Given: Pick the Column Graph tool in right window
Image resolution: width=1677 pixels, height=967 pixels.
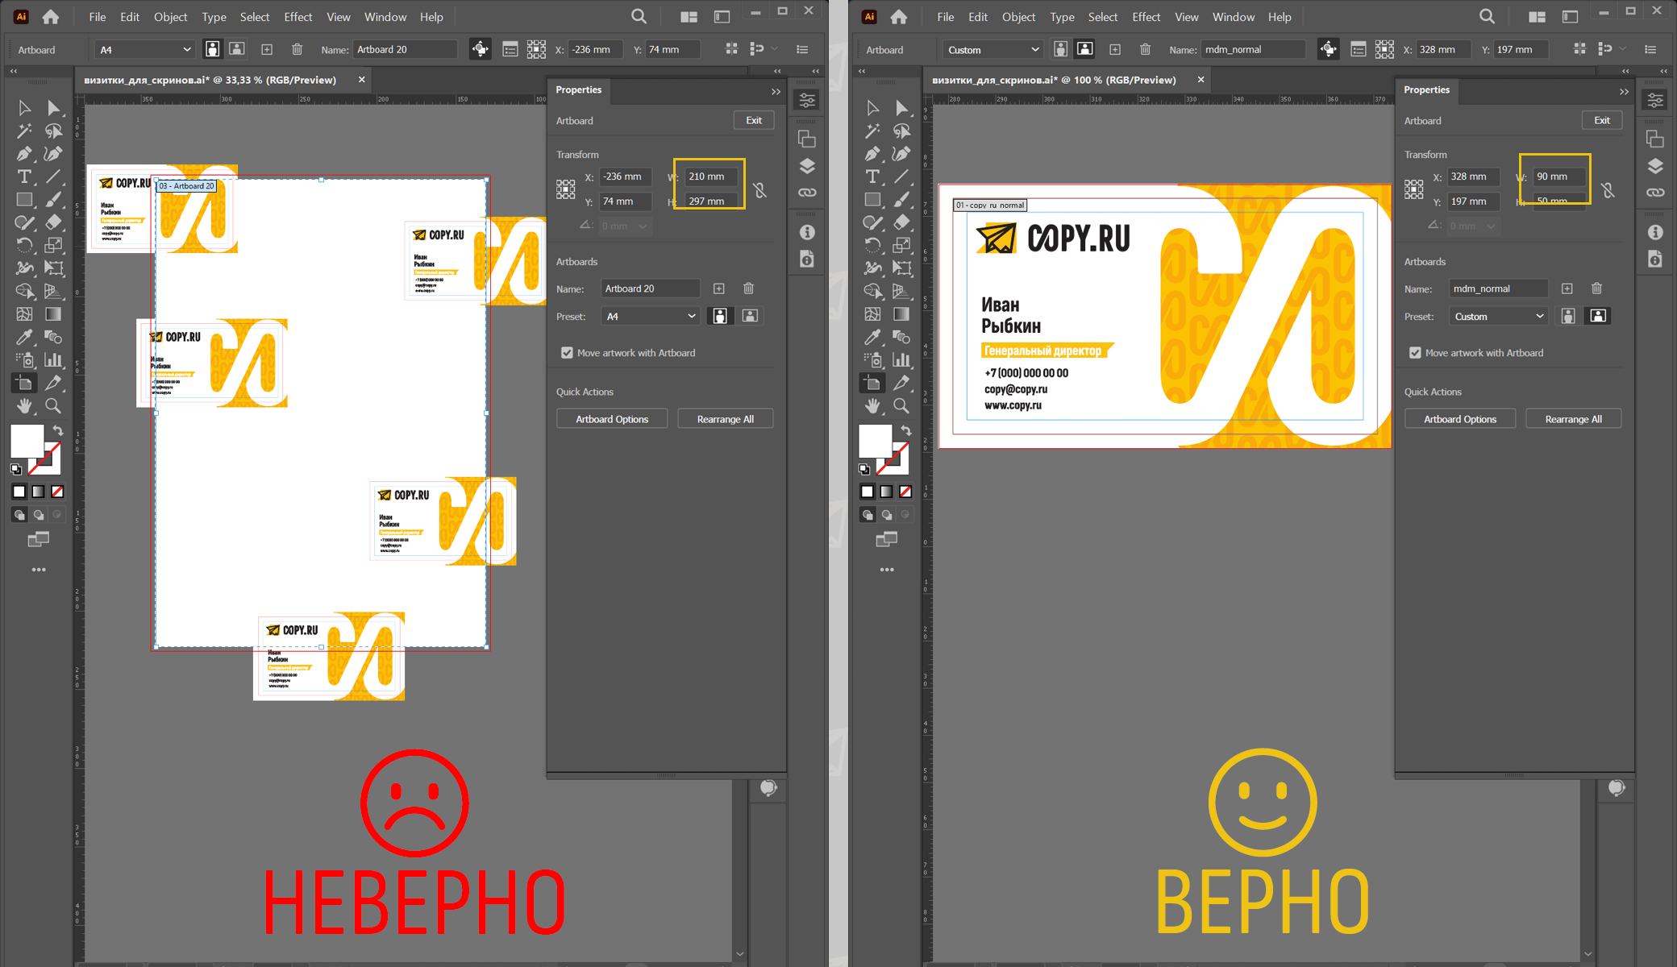Looking at the screenshot, I should pos(901,359).
